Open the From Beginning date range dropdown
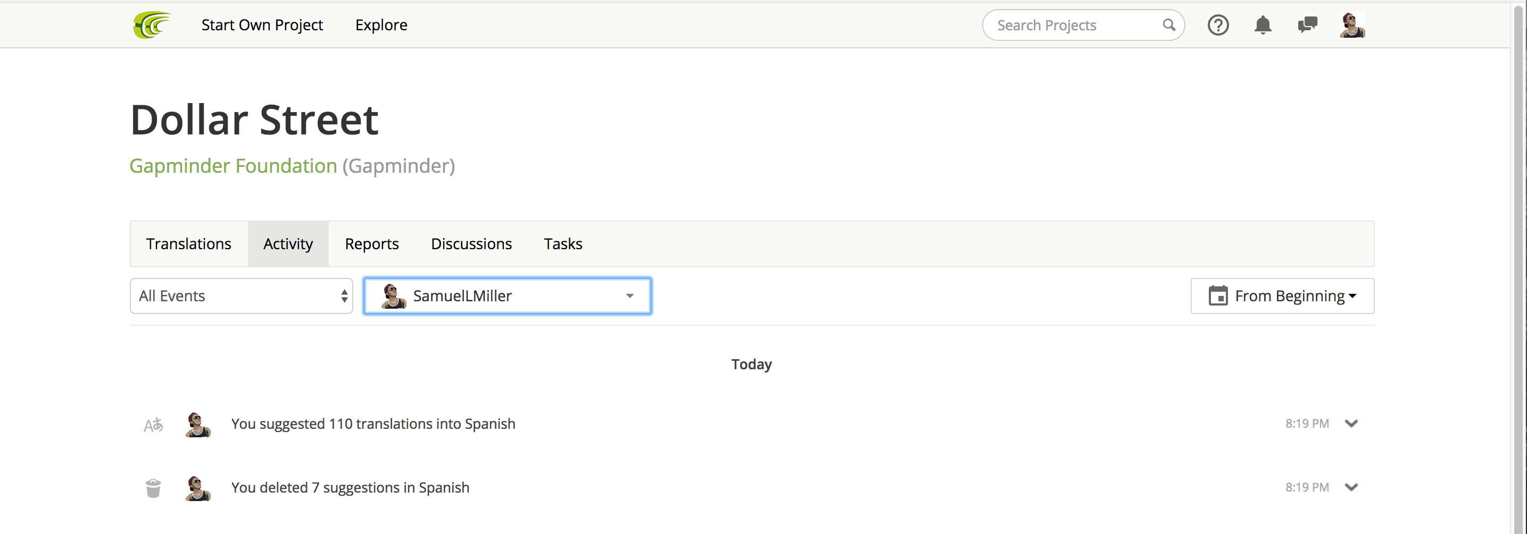 click(x=1282, y=295)
